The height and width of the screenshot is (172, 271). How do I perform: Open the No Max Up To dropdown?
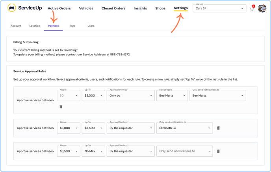coord(93,151)
